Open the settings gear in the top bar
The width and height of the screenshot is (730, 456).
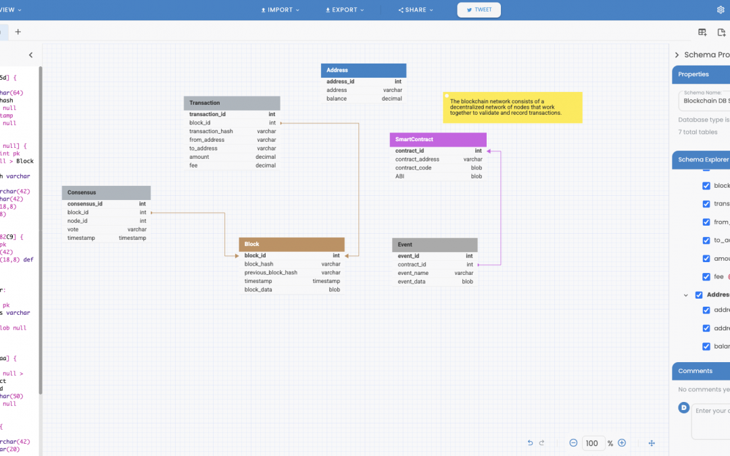coord(721,9)
